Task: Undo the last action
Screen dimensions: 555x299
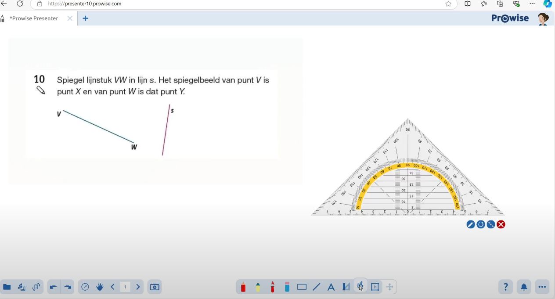Action: coord(53,287)
